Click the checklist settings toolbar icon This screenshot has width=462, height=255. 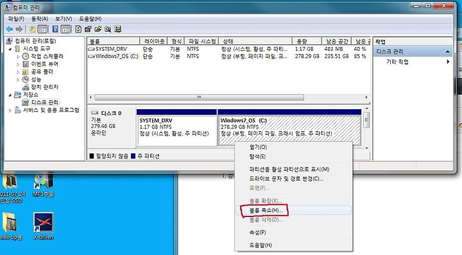click(118, 29)
